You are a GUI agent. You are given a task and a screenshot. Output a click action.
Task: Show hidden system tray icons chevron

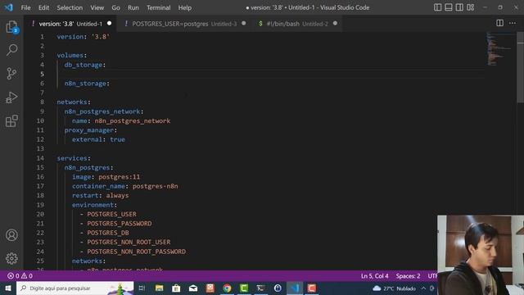[423, 288]
